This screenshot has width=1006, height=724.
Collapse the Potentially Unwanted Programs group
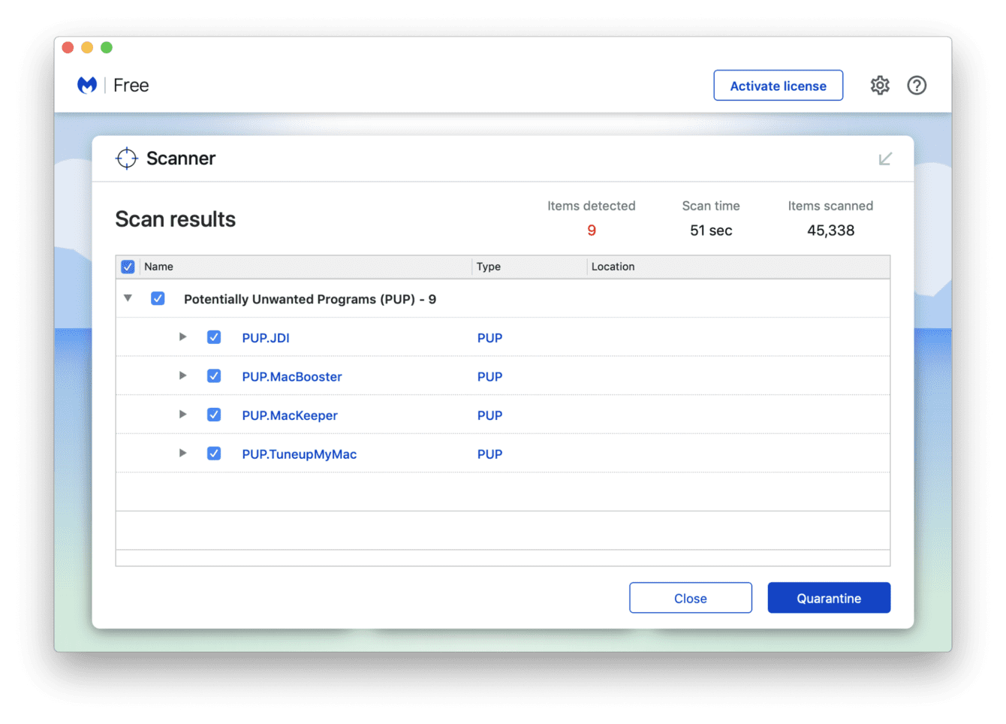pyautogui.click(x=128, y=298)
